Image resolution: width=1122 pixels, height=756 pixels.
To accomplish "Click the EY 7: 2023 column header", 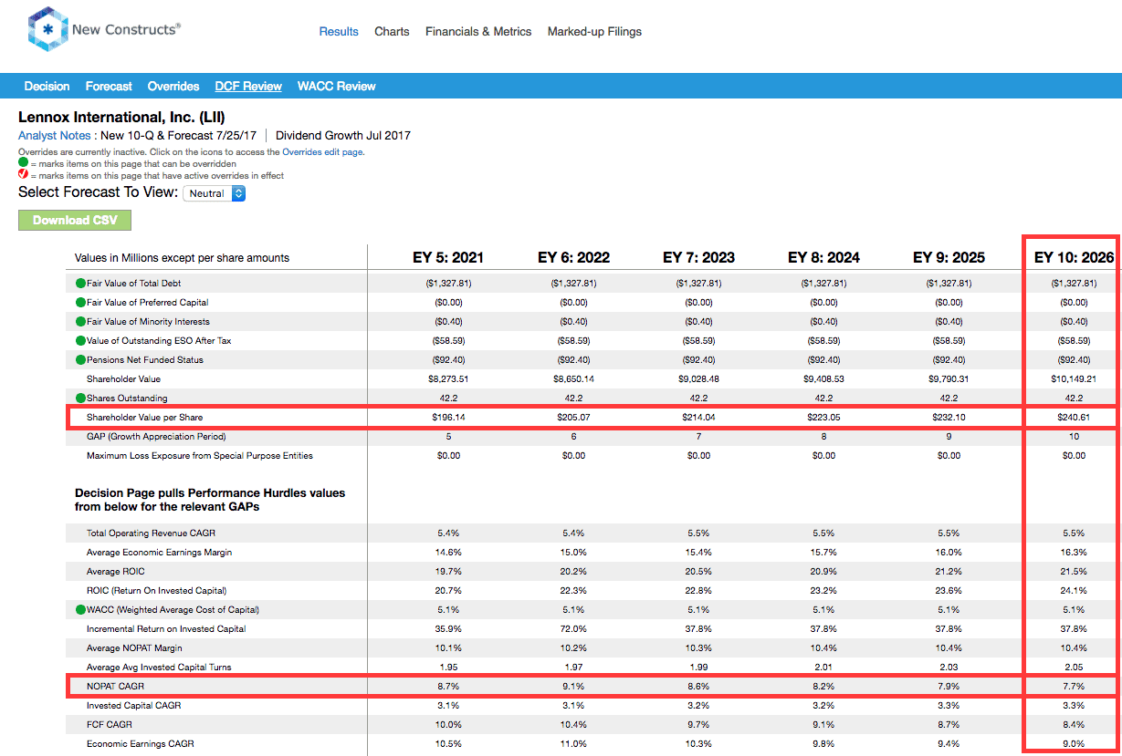I will [x=698, y=258].
